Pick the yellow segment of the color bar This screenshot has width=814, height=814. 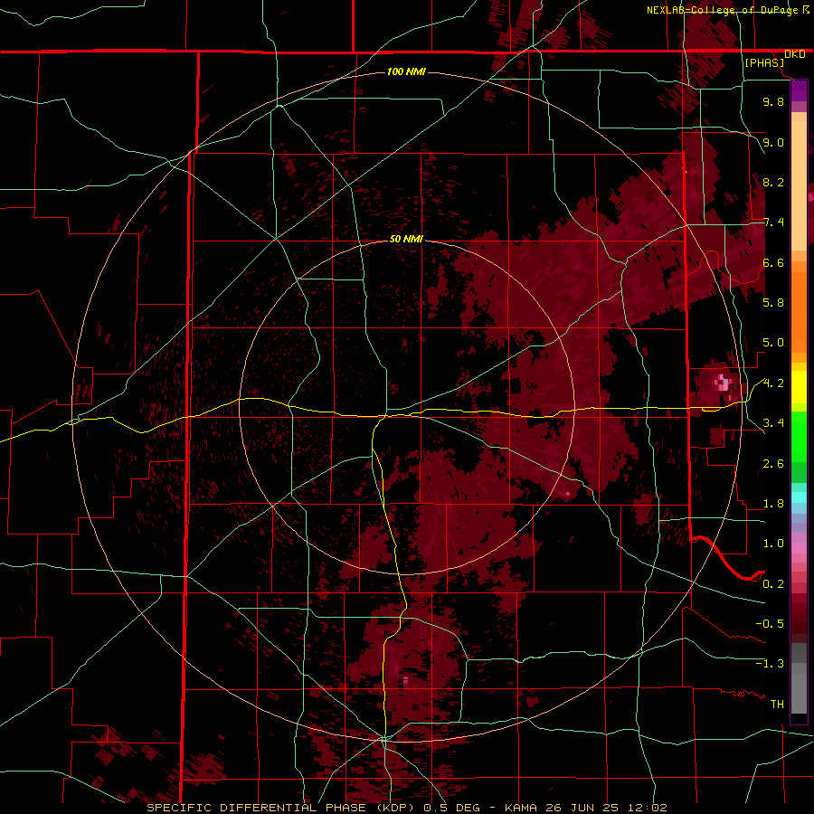click(x=799, y=387)
